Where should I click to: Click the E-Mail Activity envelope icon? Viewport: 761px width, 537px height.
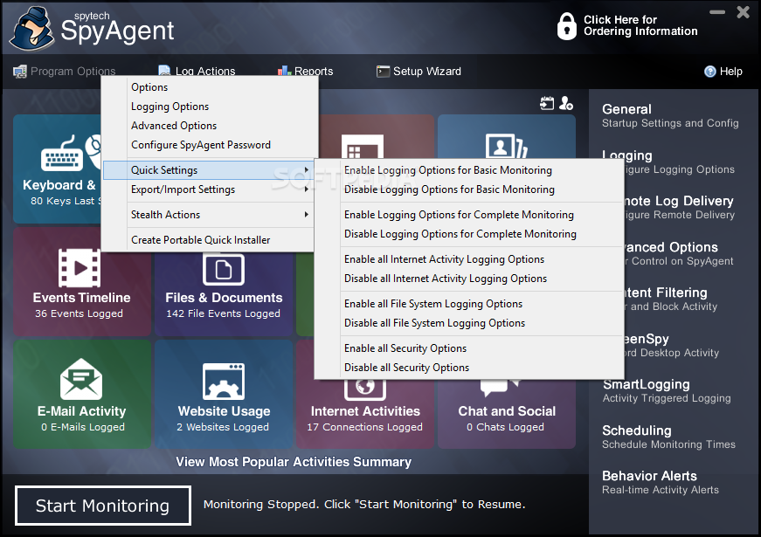[x=81, y=379]
